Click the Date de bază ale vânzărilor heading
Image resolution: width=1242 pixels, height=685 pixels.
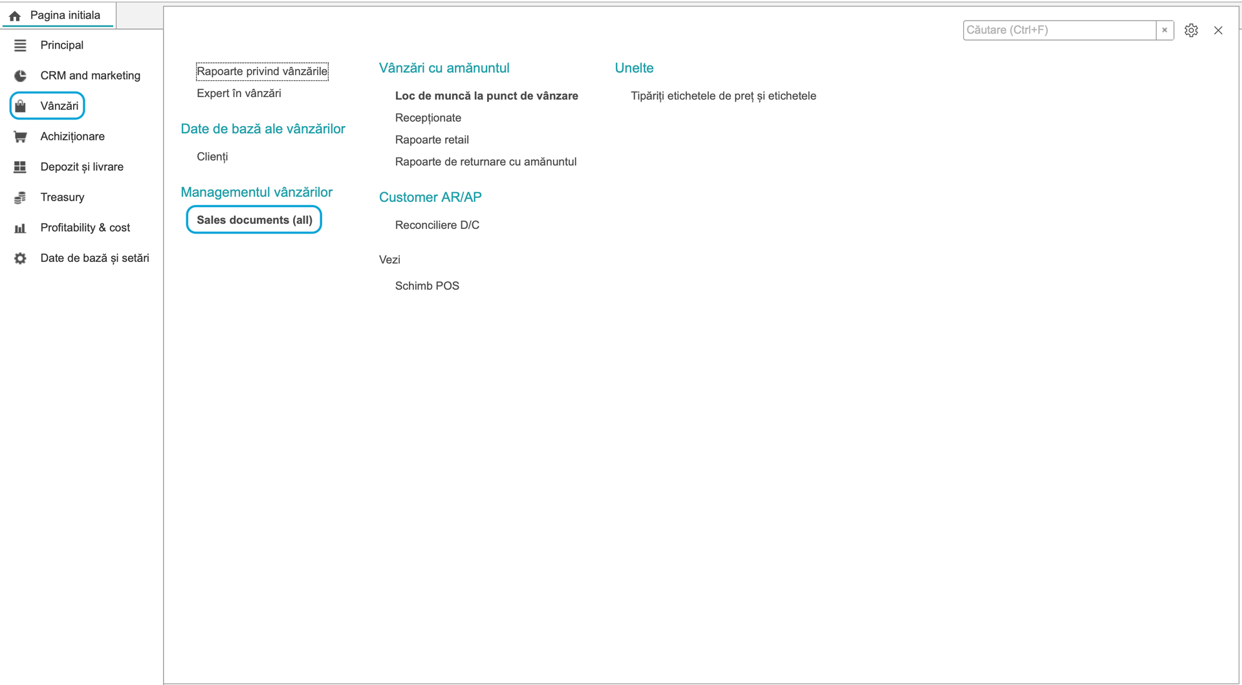pyautogui.click(x=263, y=129)
